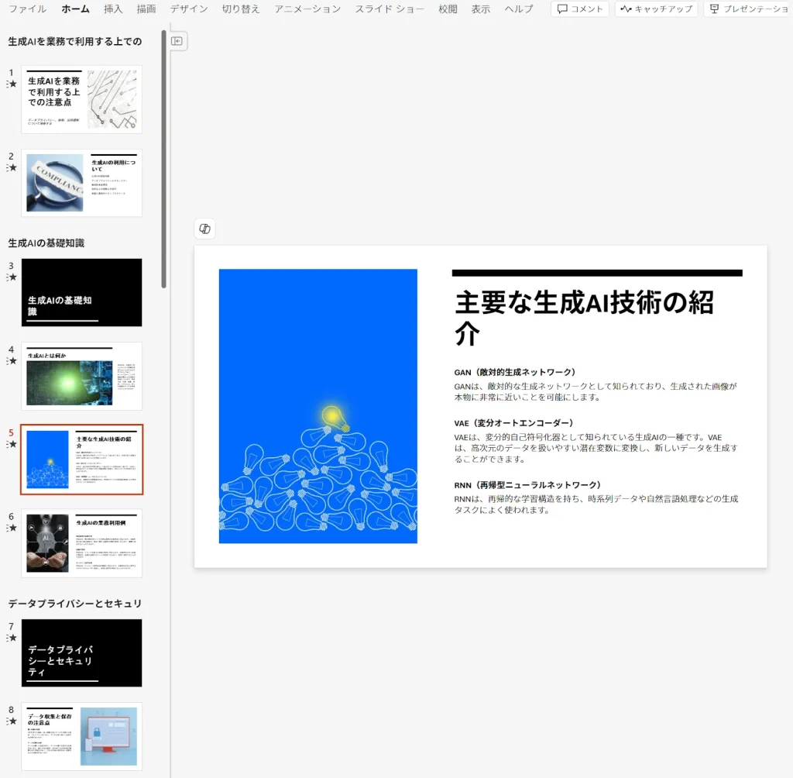Open the デザイン ribbon tab
Viewport: 793px width, 778px height.
189,9
